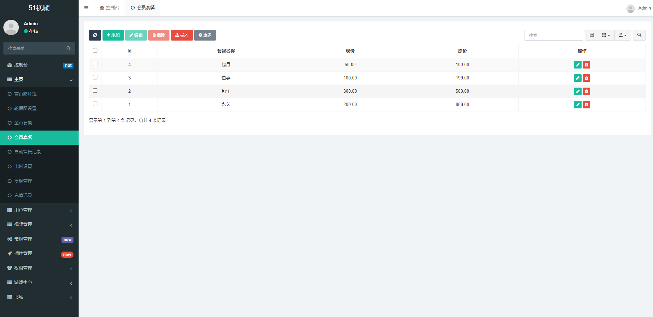Click the table search input field

[x=554, y=35]
